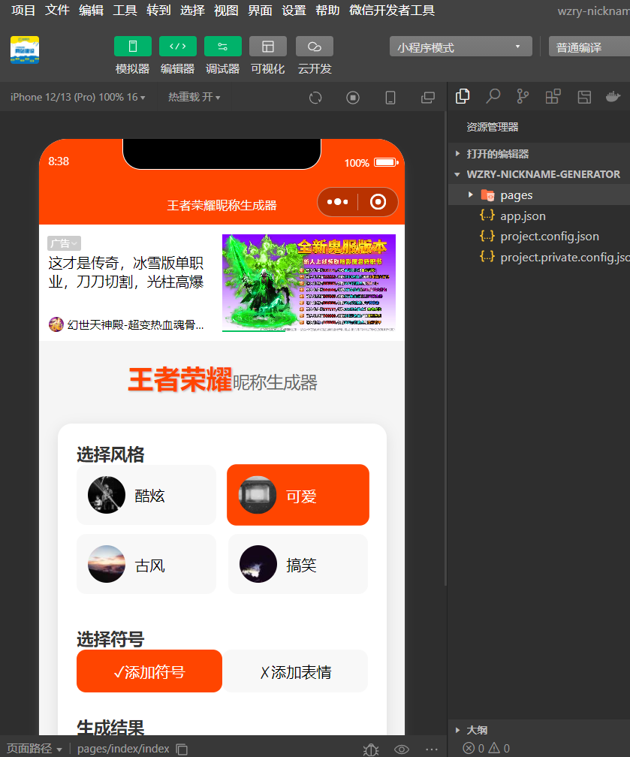The image size is (630, 757).
Task: Click the pages folder icon
Action: point(487,195)
